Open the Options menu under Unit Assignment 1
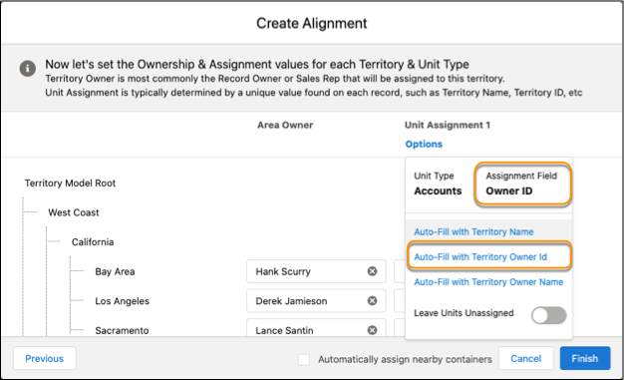 pyautogui.click(x=424, y=145)
